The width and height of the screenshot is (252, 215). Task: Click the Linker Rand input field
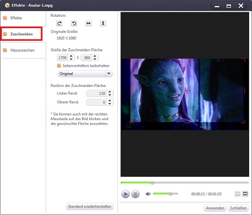(x=96, y=93)
